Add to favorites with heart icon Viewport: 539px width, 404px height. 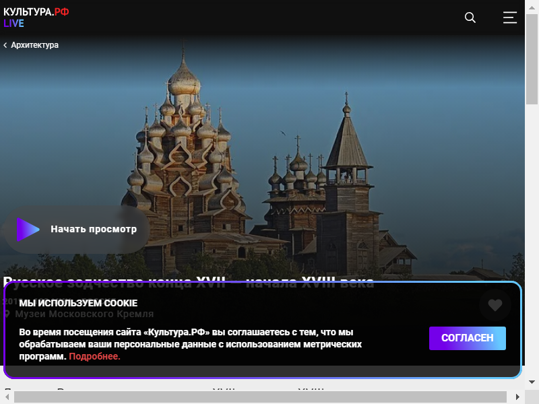(495, 305)
